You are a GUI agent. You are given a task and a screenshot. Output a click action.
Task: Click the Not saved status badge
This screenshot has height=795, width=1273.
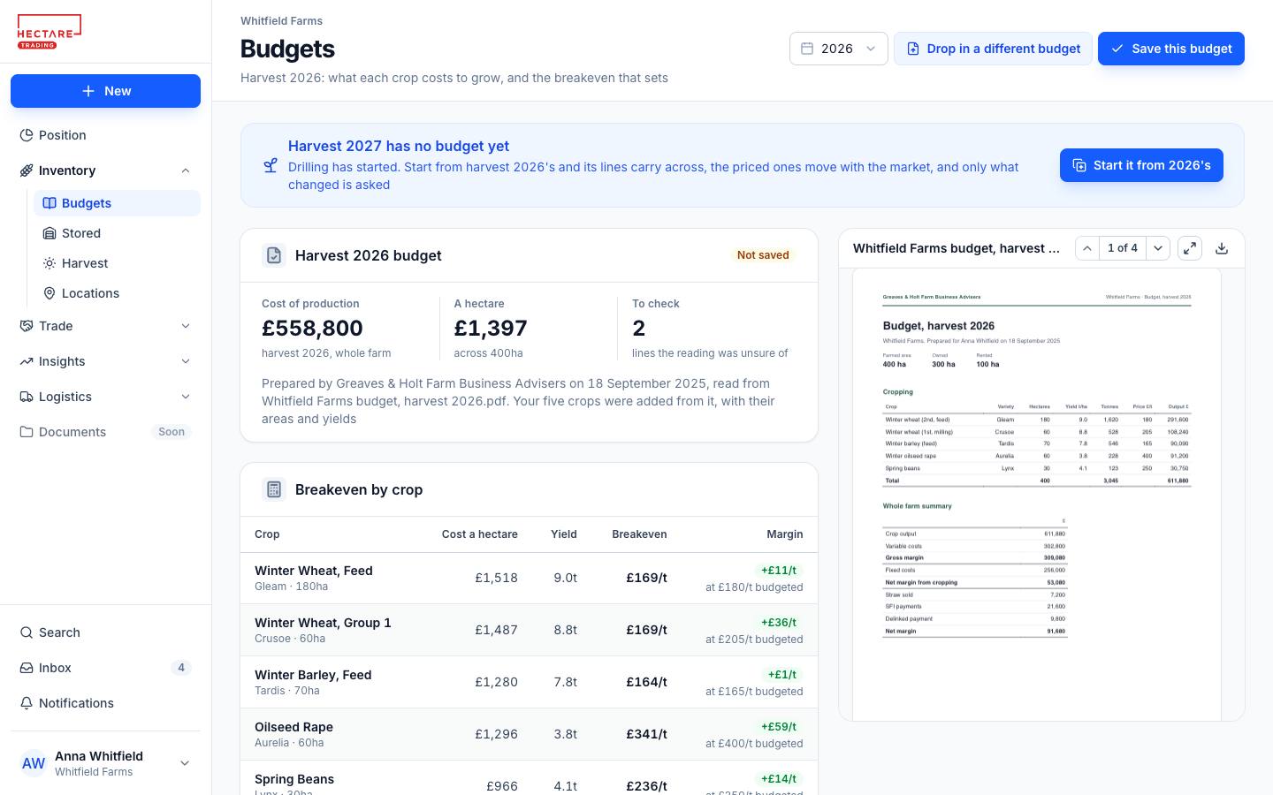click(763, 255)
